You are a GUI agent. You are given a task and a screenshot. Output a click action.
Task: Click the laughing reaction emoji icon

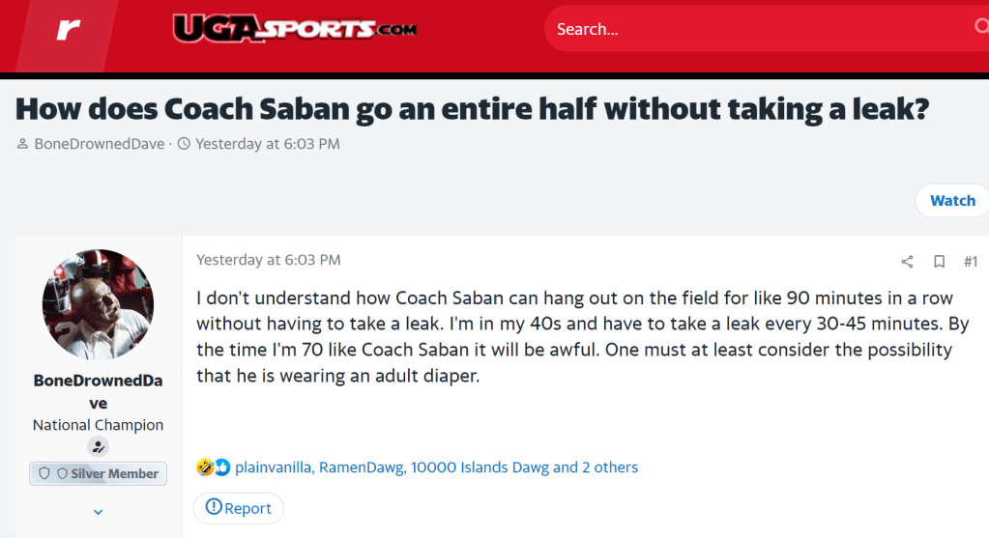coord(205,467)
